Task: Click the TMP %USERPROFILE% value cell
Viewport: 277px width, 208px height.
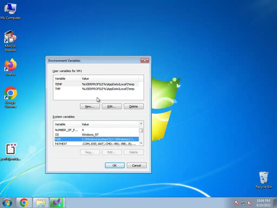Action: pyautogui.click(x=108, y=89)
